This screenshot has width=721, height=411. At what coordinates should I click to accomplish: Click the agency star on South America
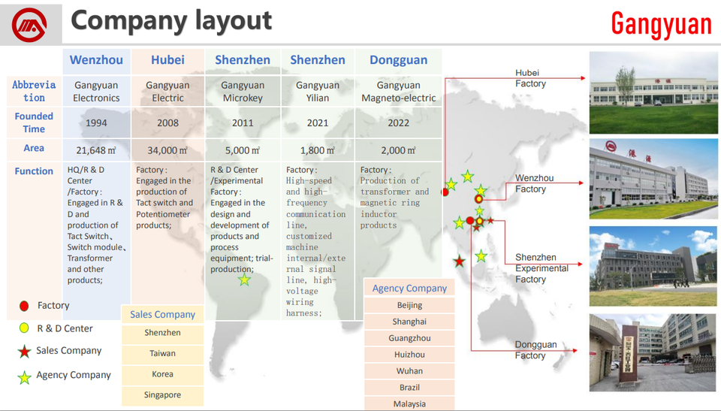coord(244,280)
